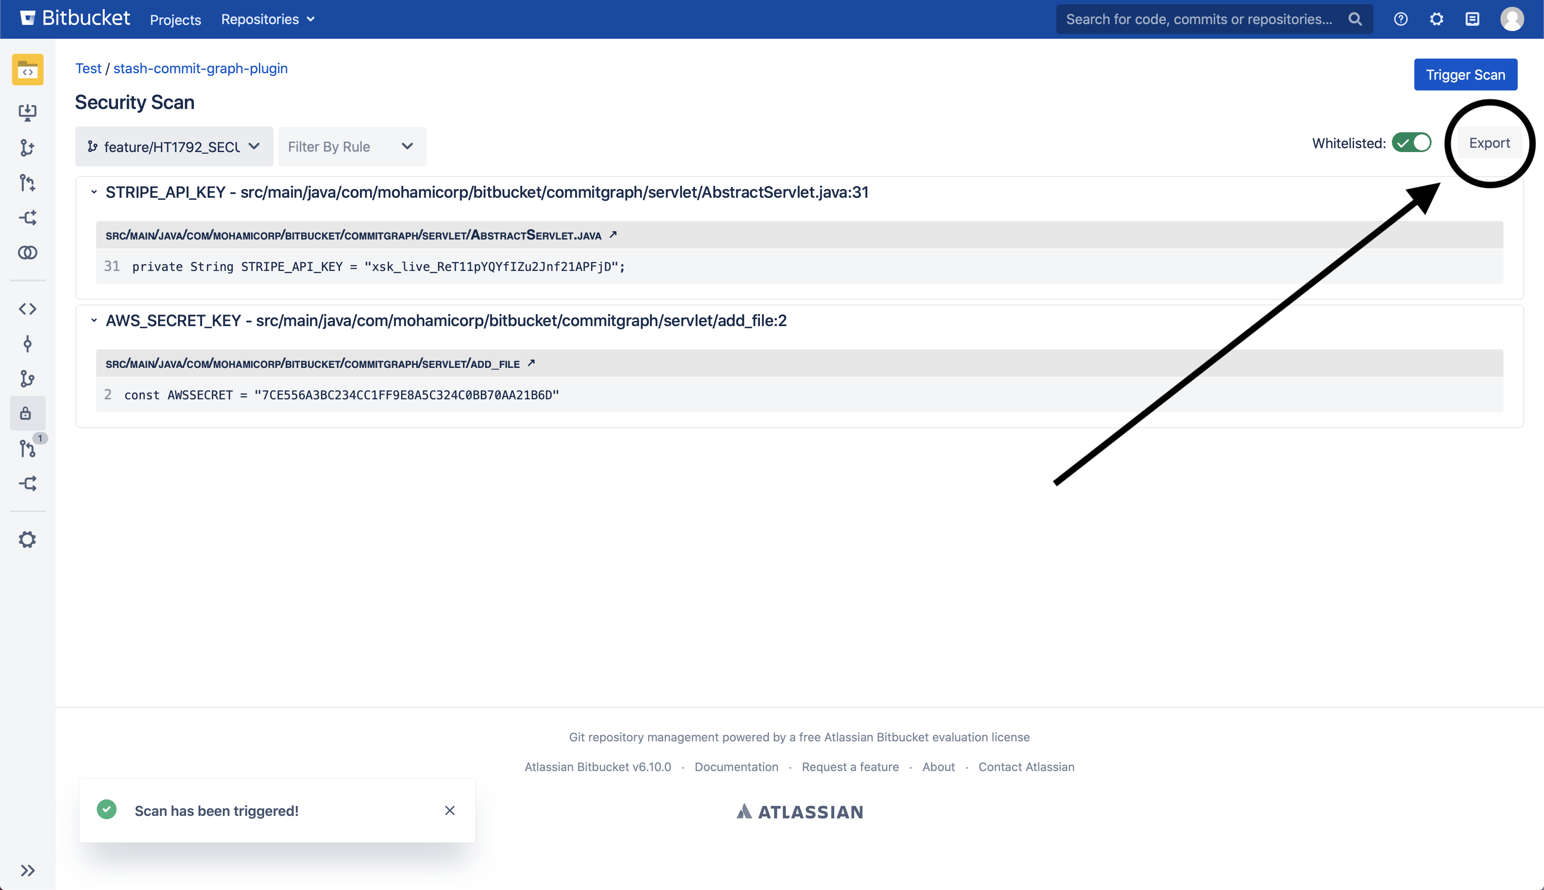Open the Filter By Rule dropdown

[352, 147]
